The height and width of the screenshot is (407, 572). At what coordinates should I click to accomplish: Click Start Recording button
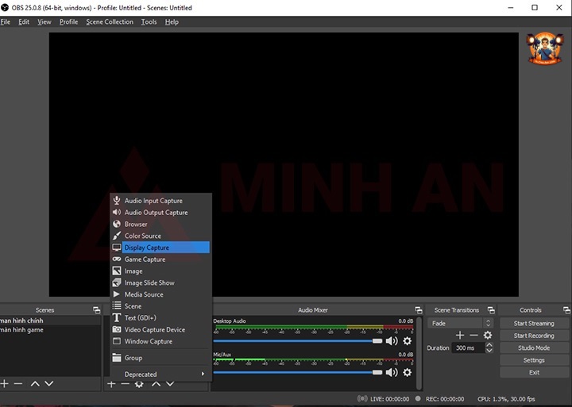pyautogui.click(x=534, y=336)
